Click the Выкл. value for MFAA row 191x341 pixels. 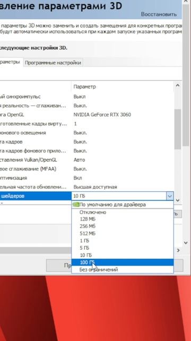(80, 169)
